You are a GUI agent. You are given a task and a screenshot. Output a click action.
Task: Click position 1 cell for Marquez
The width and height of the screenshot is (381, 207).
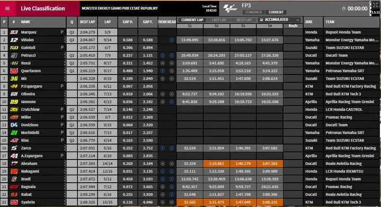click(4, 32)
